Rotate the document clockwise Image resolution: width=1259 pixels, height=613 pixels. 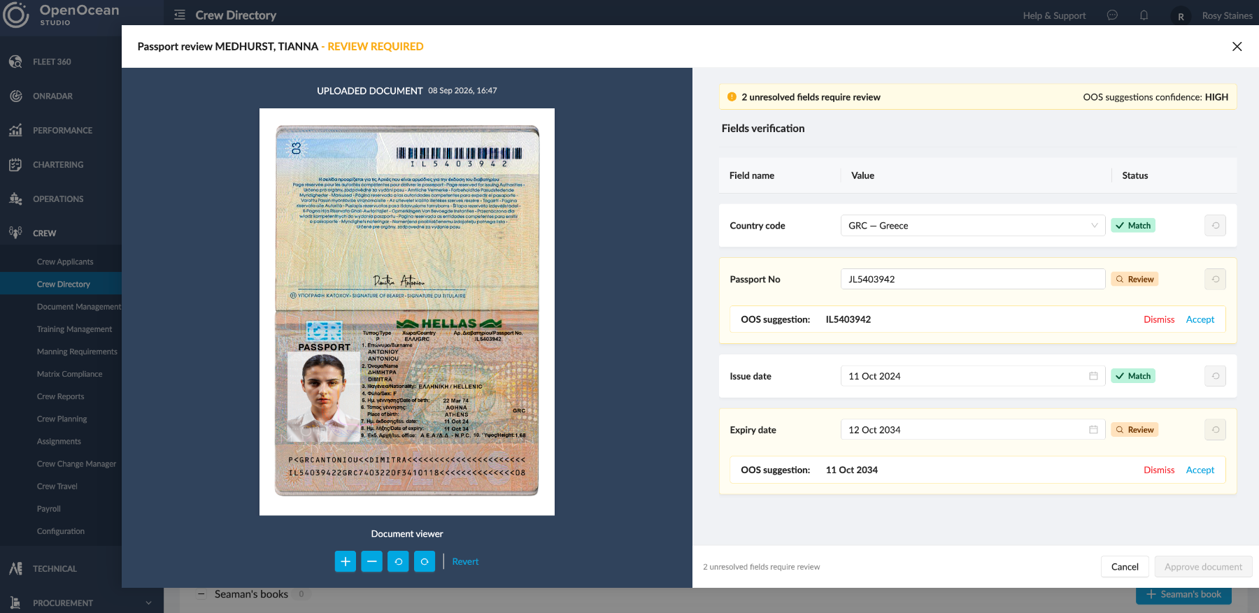click(x=425, y=561)
